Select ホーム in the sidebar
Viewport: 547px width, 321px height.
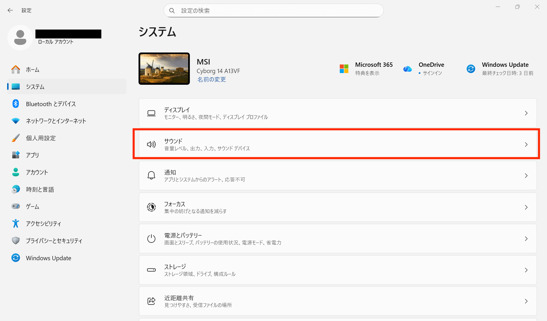tap(32, 70)
